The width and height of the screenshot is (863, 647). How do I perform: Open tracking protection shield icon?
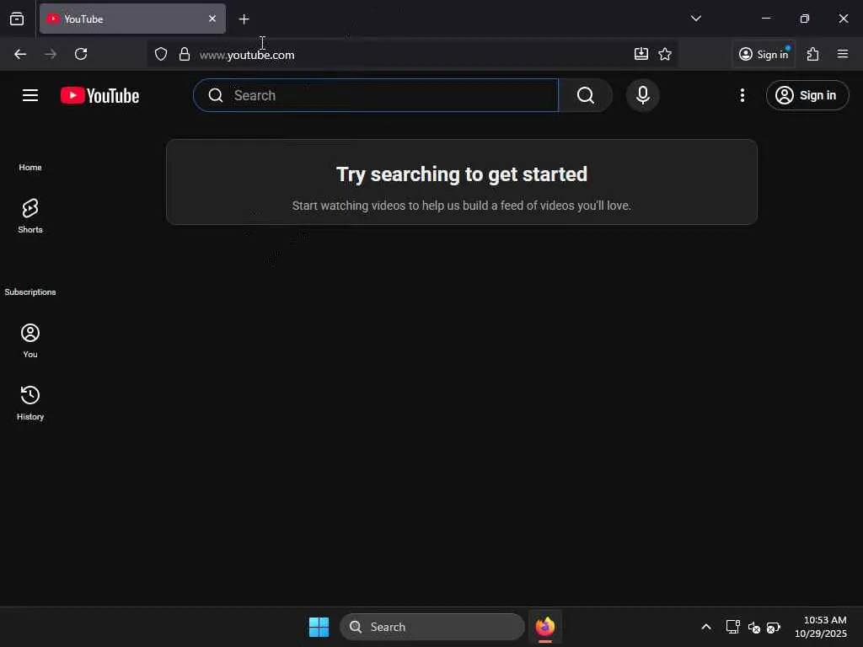pyautogui.click(x=161, y=54)
